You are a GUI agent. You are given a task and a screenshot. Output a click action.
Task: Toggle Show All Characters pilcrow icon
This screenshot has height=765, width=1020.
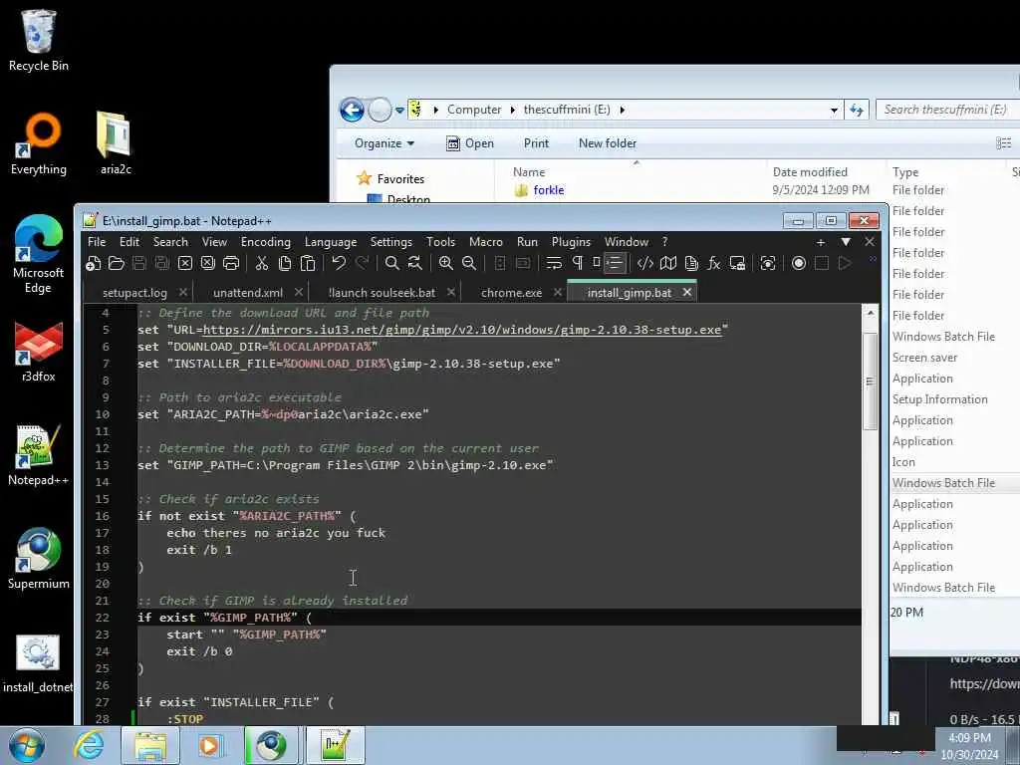pos(577,263)
